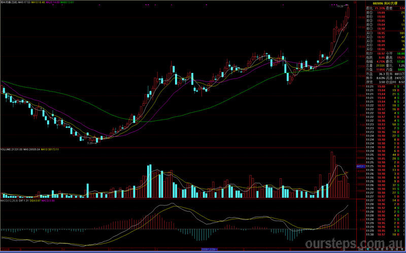Click the yellow MA10 indicator label

(x=38, y=3)
